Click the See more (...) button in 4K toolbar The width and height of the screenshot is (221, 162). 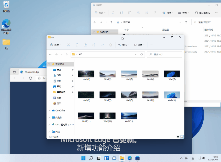pyautogui.click(x=152, y=45)
